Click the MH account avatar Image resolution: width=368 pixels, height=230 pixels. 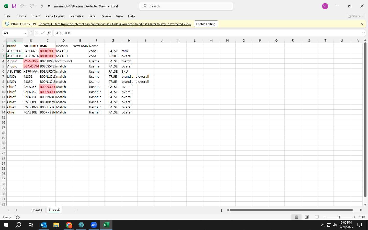pyautogui.click(x=325, y=6)
